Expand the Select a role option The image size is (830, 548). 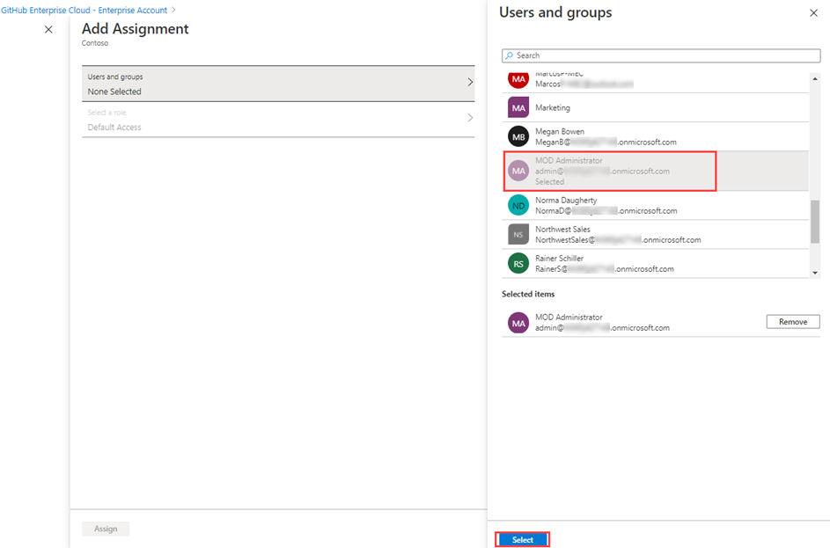pos(469,117)
